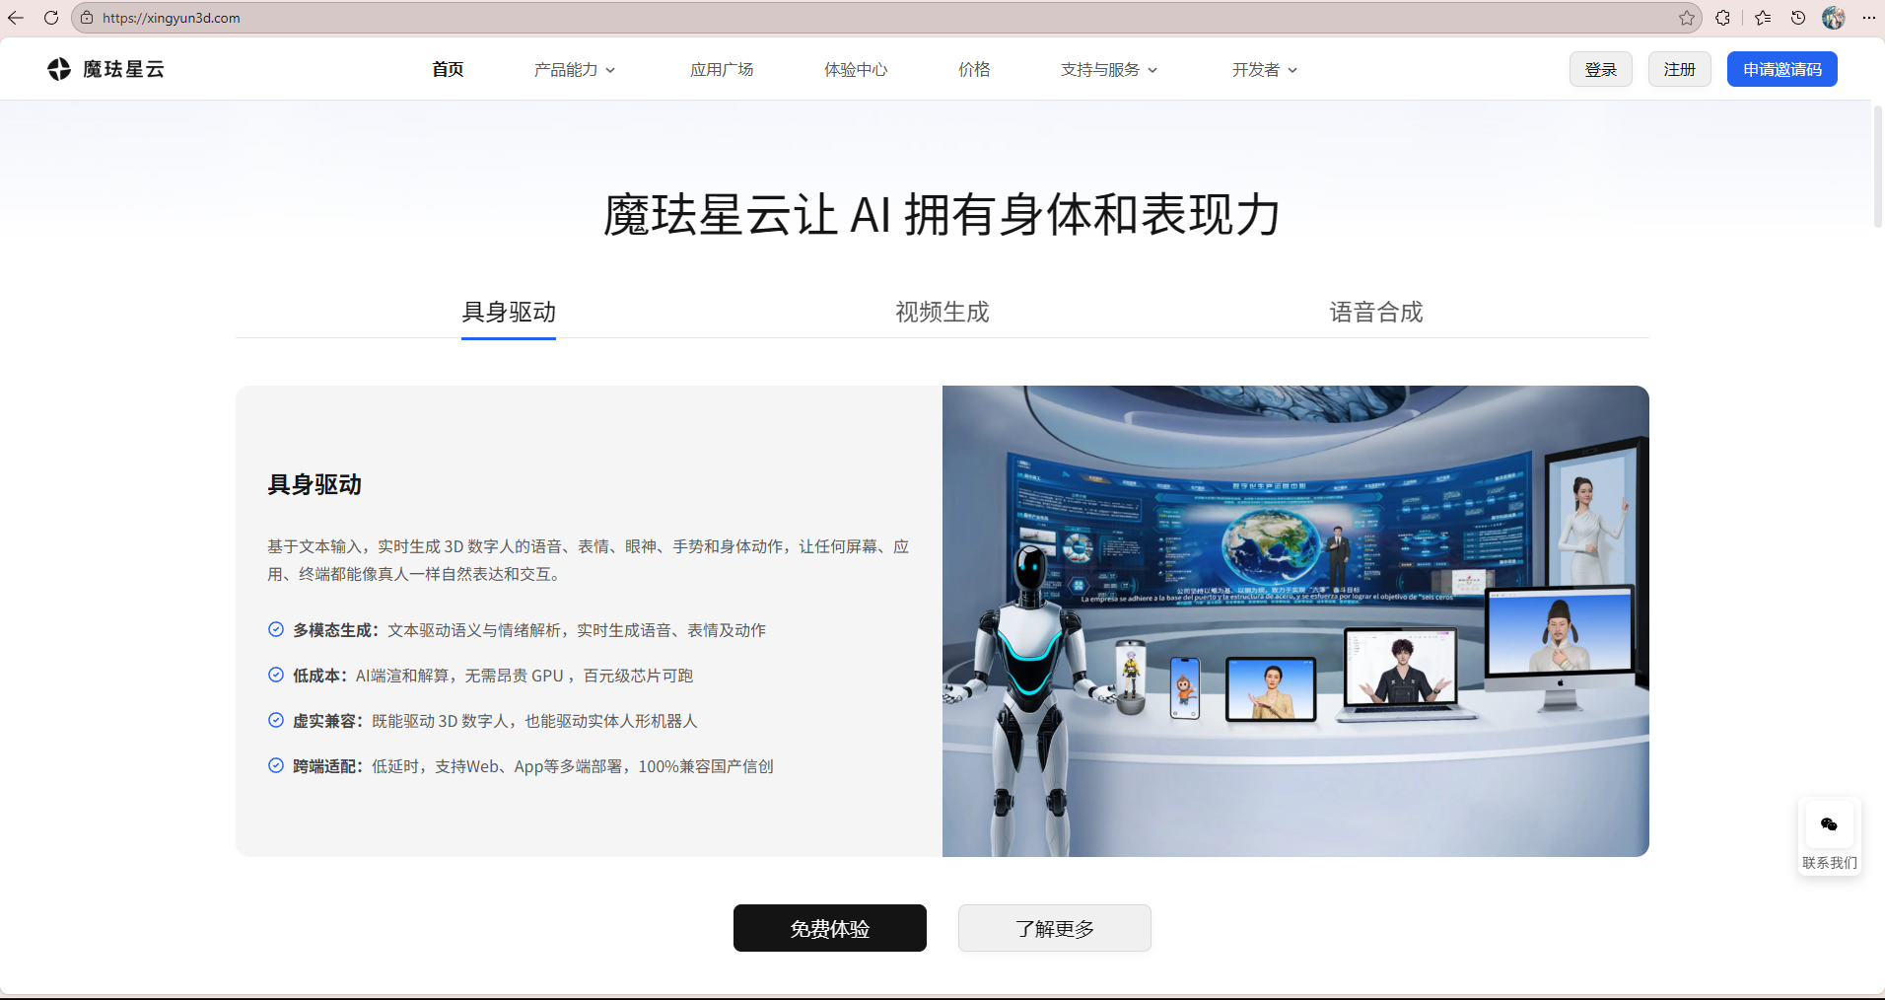The height and width of the screenshot is (1000, 1885).
Task: Click the address bar input field
Action: [394, 17]
